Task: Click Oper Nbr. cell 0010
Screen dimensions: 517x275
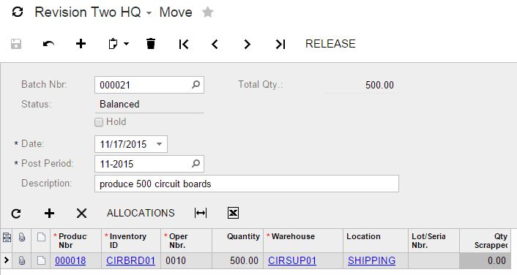Action: [186, 261]
